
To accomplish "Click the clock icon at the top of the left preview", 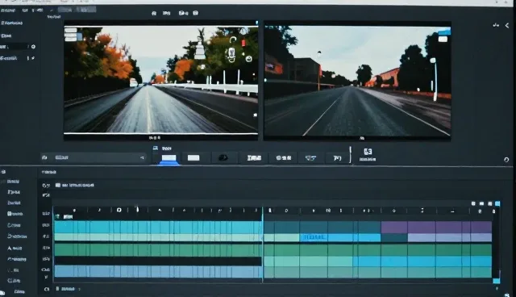I will 243,31.
